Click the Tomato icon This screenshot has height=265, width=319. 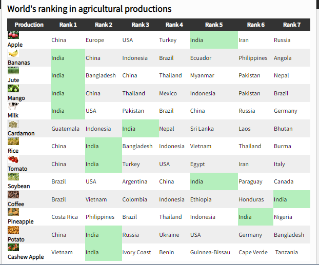click(13, 159)
